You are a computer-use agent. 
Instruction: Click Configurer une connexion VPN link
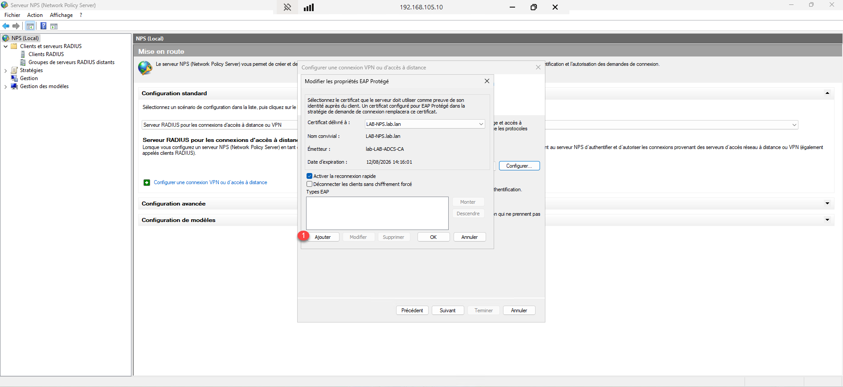pyautogui.click(x=210, y=182)
